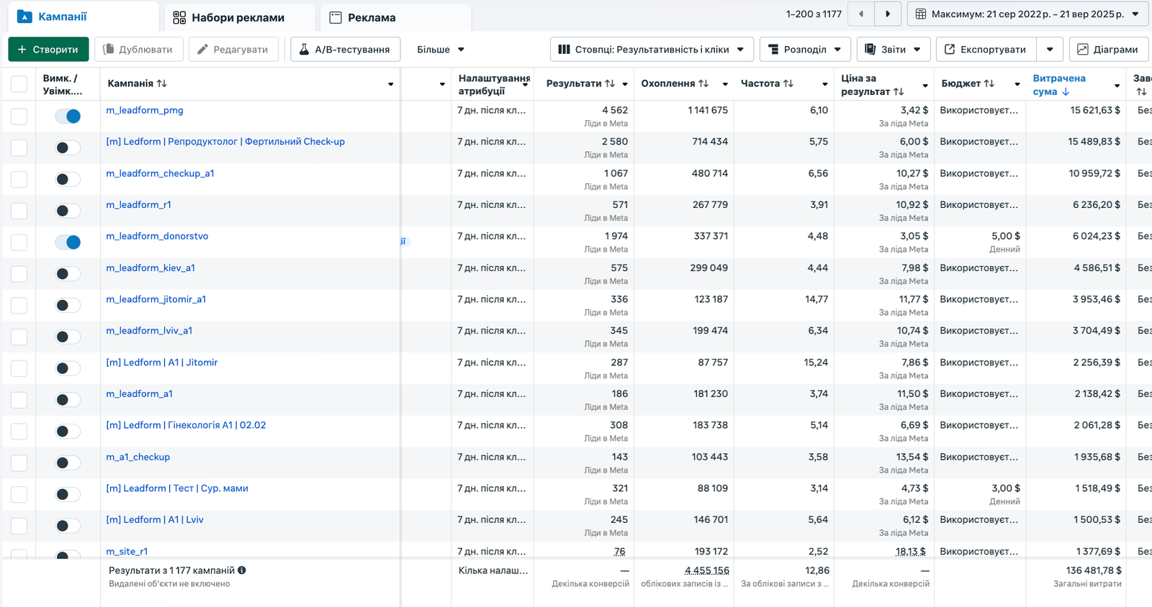The height and width of the screenshot is (607, 1152).
Task: Open the m_leadform_kiev_a1 campaign link
Action: tap(150, 268)
